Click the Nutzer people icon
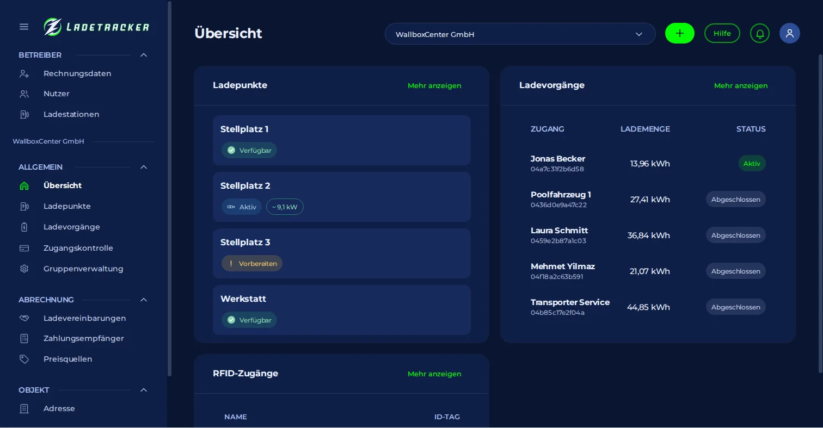823x428 pixels. coord(24,94)
